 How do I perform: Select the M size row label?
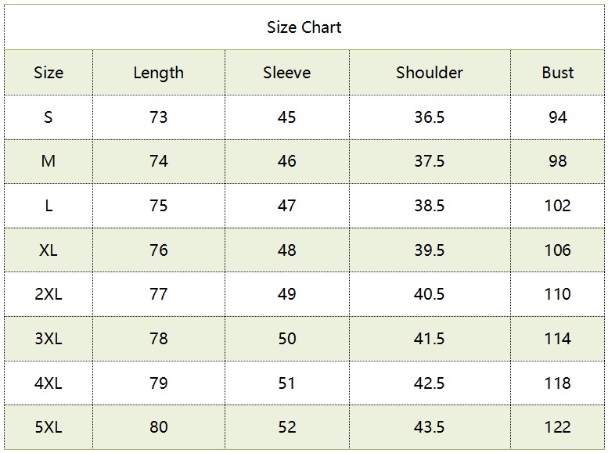click(49, 161)
